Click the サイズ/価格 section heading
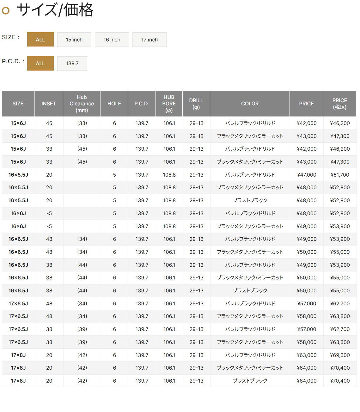This screenshot has width=360, height=412. point(55,10)
